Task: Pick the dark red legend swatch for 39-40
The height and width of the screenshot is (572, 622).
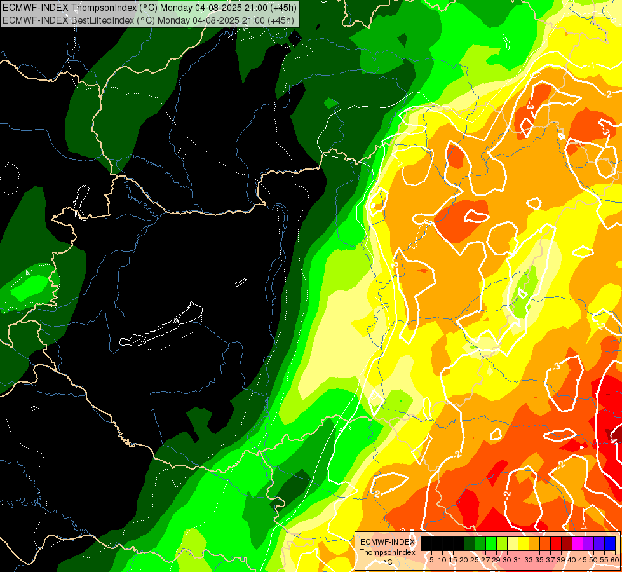Action: tap(567, 543)
